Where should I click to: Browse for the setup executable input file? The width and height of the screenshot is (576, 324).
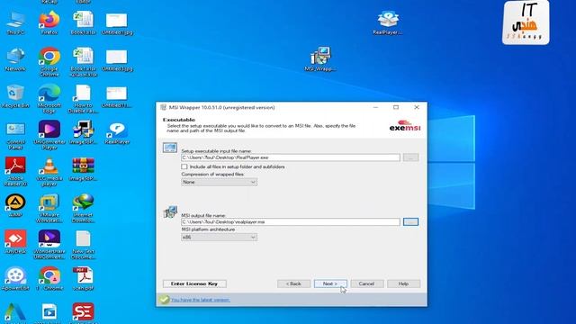[x=410, y=157]
